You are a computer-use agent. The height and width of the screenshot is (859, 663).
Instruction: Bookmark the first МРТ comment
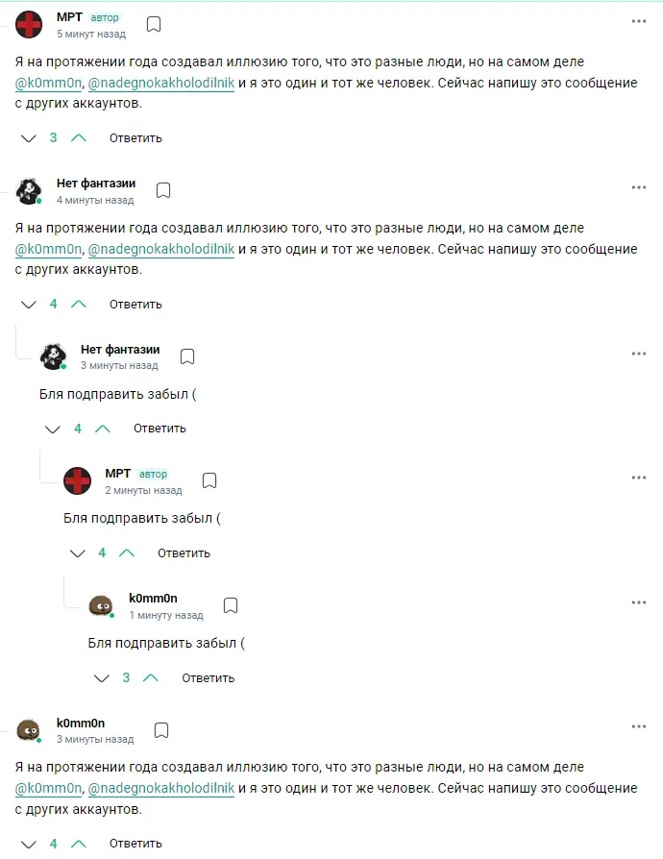pyautogui.click(x=154, y=24)
